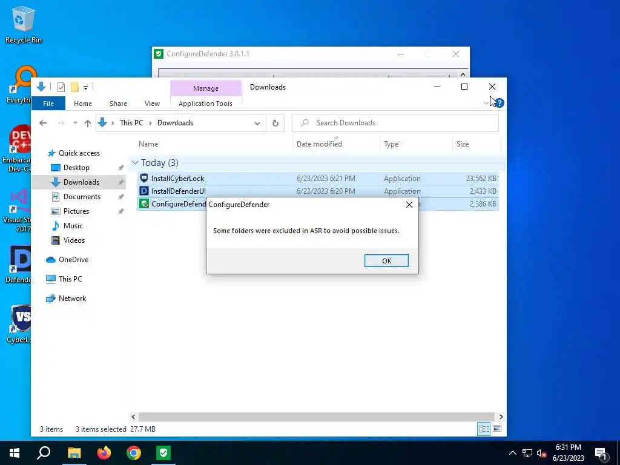The image size is (620, 465).
Task: Sort by the Name column header
Action: point(148,144)
